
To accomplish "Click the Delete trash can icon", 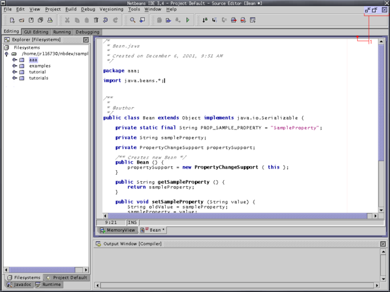I will point(96,20).
